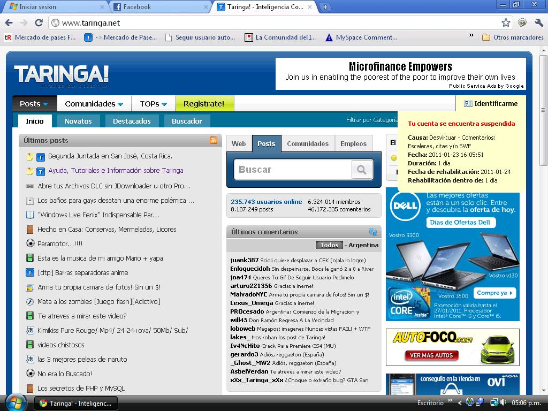Open Seguir usuario auto bookmark
Image resolution: width=548 pixels, height=411 pixels.
[x=200, y=37]
